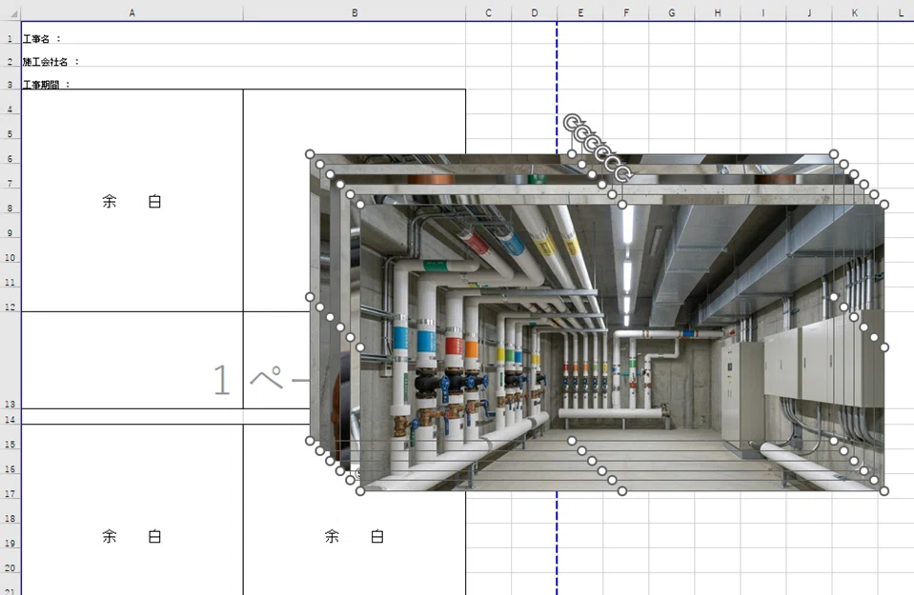
Task: Click front photo's bottom-right resize handle
Action: (x=884, y=491)
